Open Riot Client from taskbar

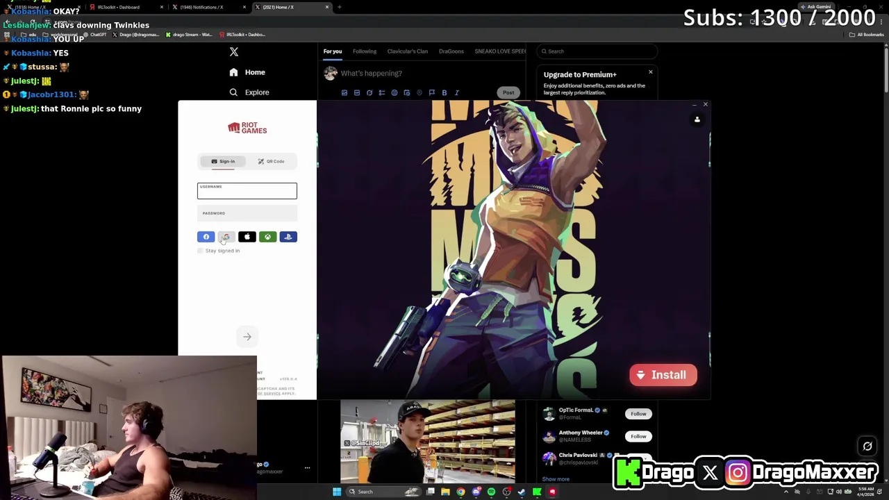552,492
